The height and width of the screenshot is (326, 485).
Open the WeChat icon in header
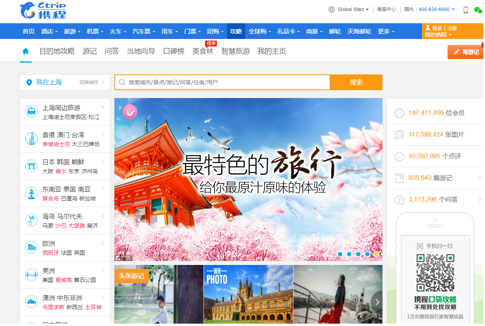click(478, 10)
